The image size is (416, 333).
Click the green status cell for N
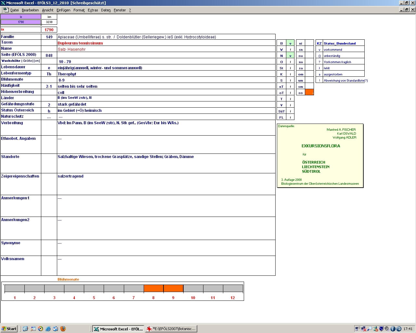290,56
